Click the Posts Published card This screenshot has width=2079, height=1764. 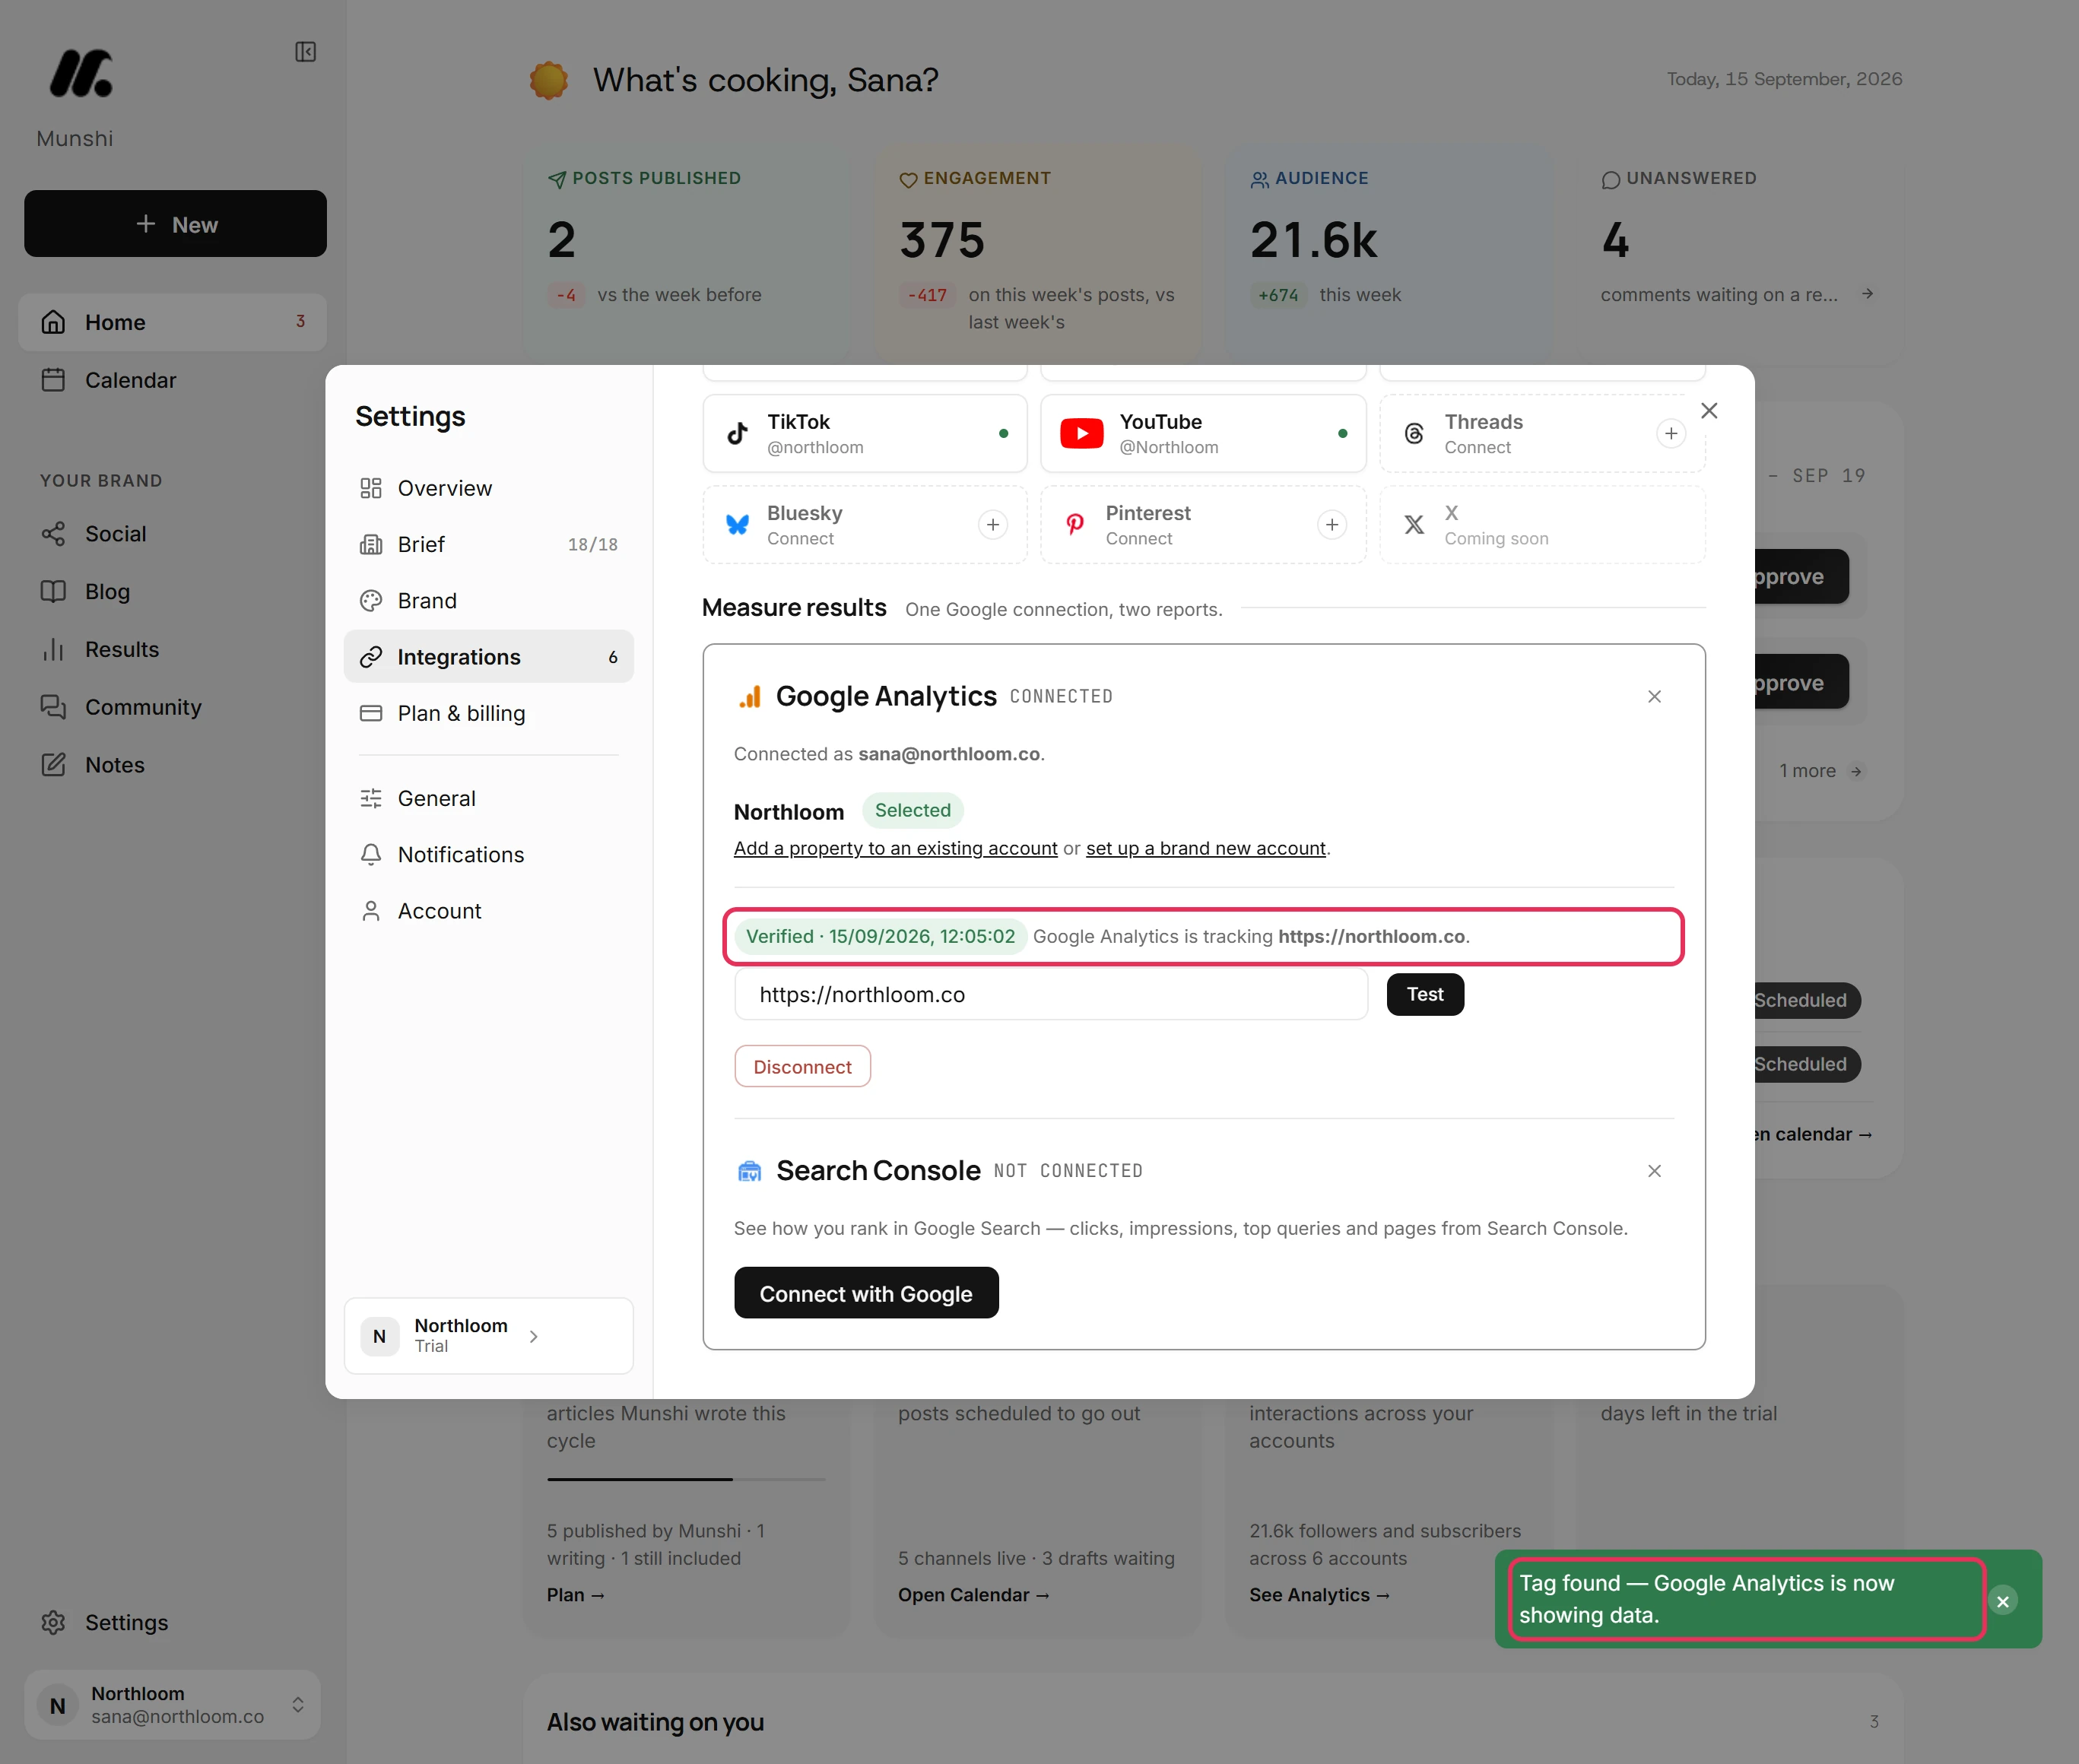(687, 255)
